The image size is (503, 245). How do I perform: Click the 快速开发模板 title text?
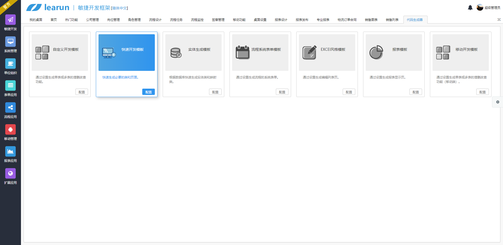pos(133,49)
